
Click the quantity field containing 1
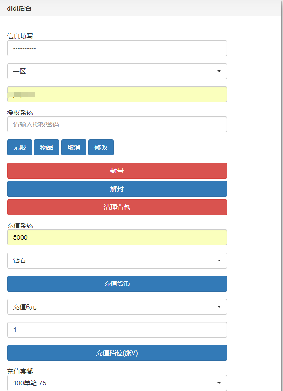(117, 330)
